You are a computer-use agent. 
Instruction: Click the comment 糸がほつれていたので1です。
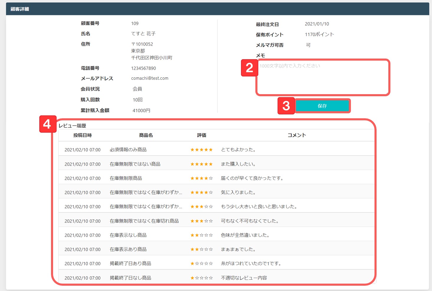[x=252, y=264]
